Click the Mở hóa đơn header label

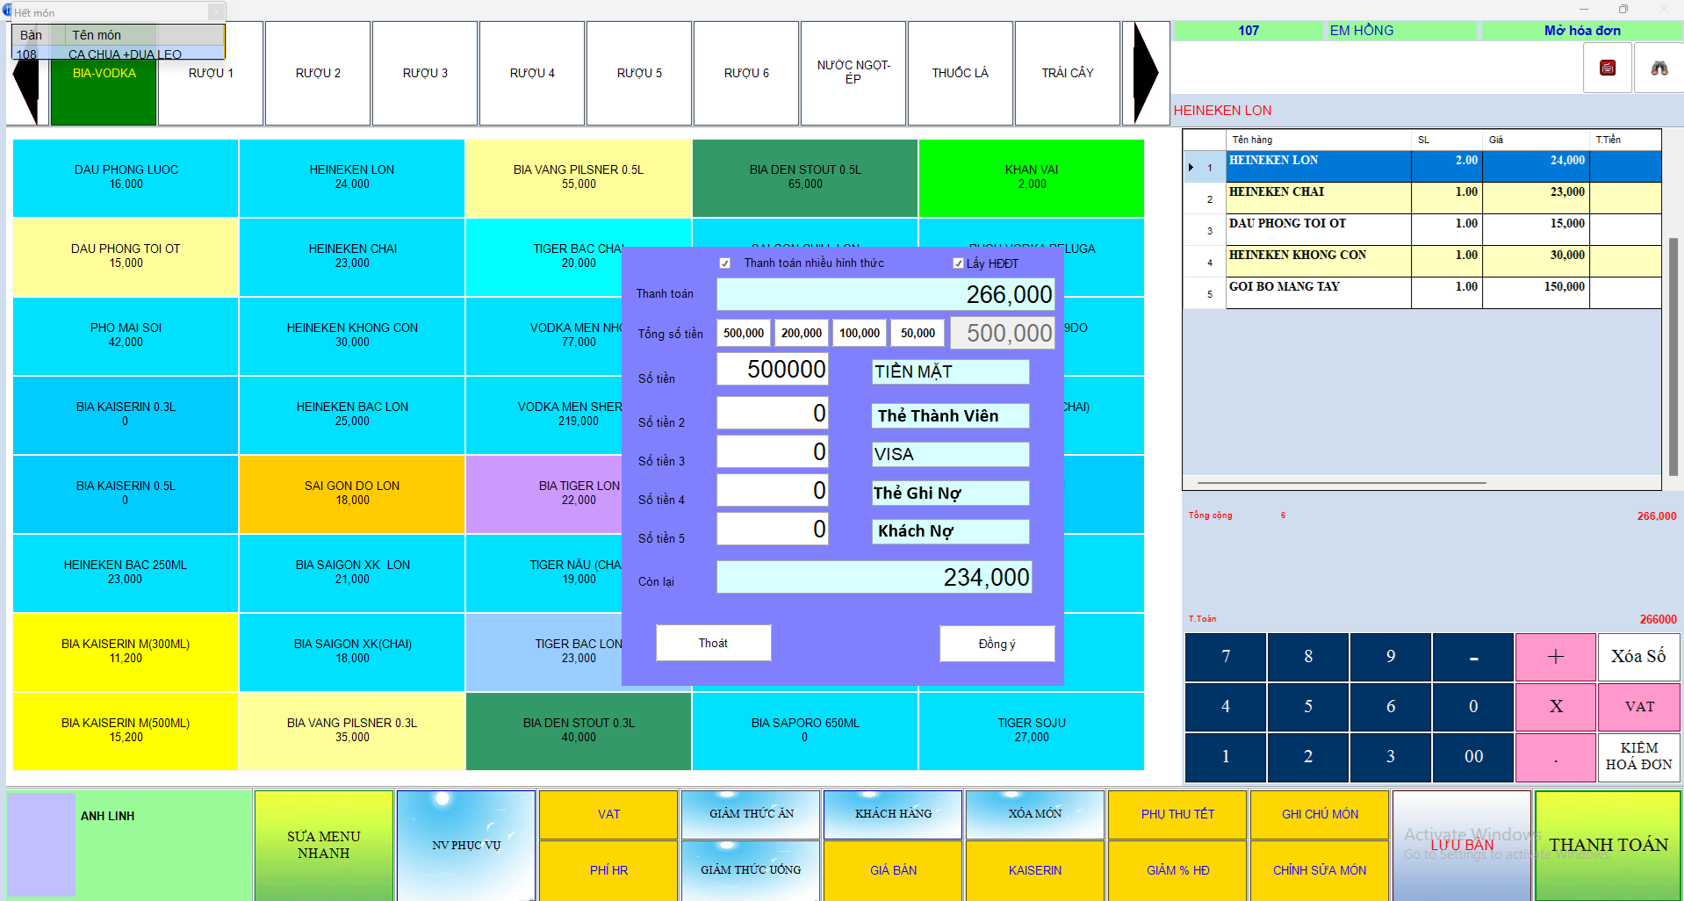pyautogui.click(x=1582, y=31)
